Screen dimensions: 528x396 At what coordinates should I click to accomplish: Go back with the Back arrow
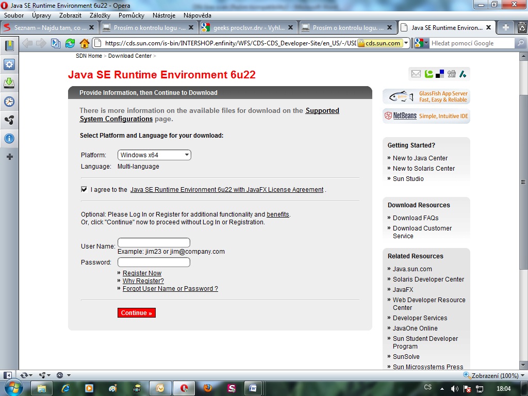(x=28, y=43)
